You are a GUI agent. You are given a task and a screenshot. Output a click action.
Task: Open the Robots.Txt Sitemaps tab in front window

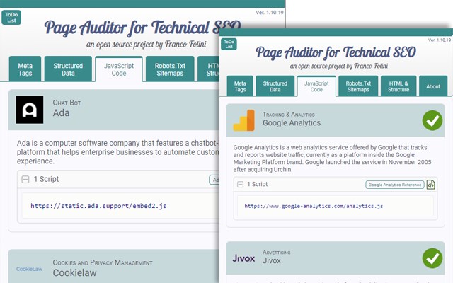(x=358, y=86)
